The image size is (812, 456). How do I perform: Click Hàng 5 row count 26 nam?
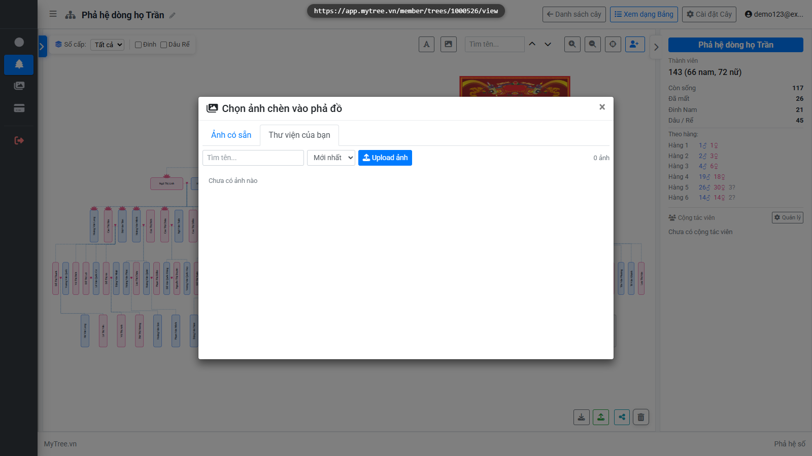(x=704, y=187)
